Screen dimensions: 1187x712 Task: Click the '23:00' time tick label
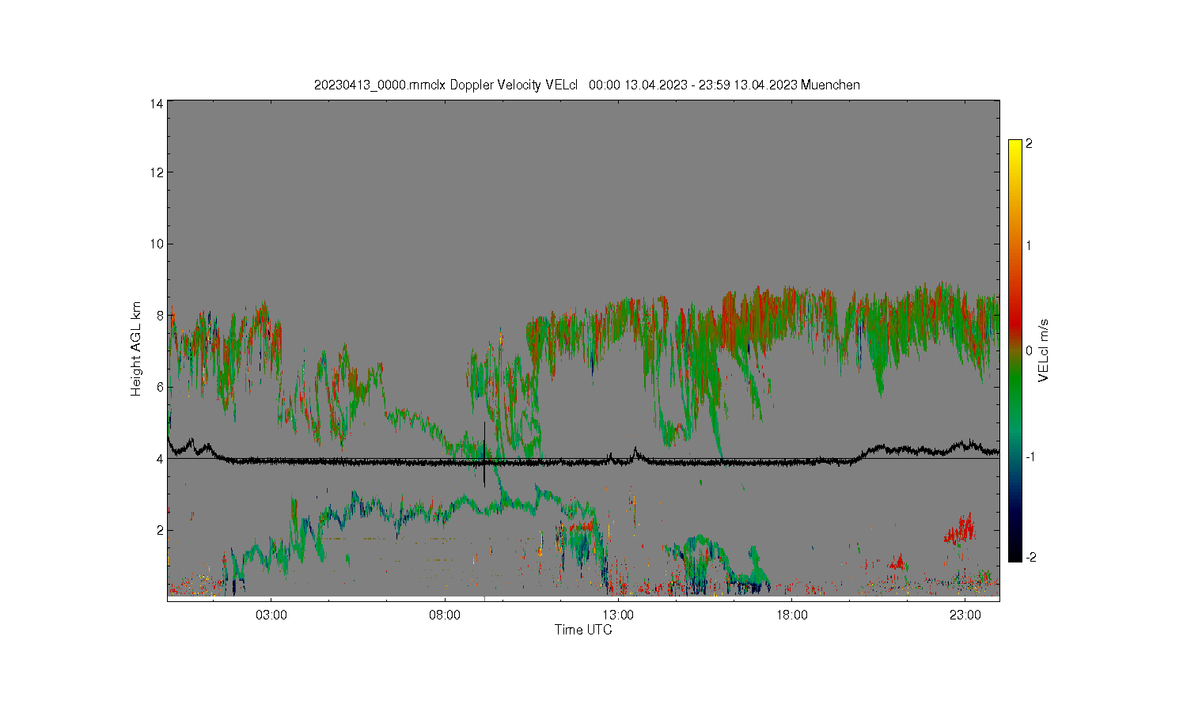coord(965,615)
